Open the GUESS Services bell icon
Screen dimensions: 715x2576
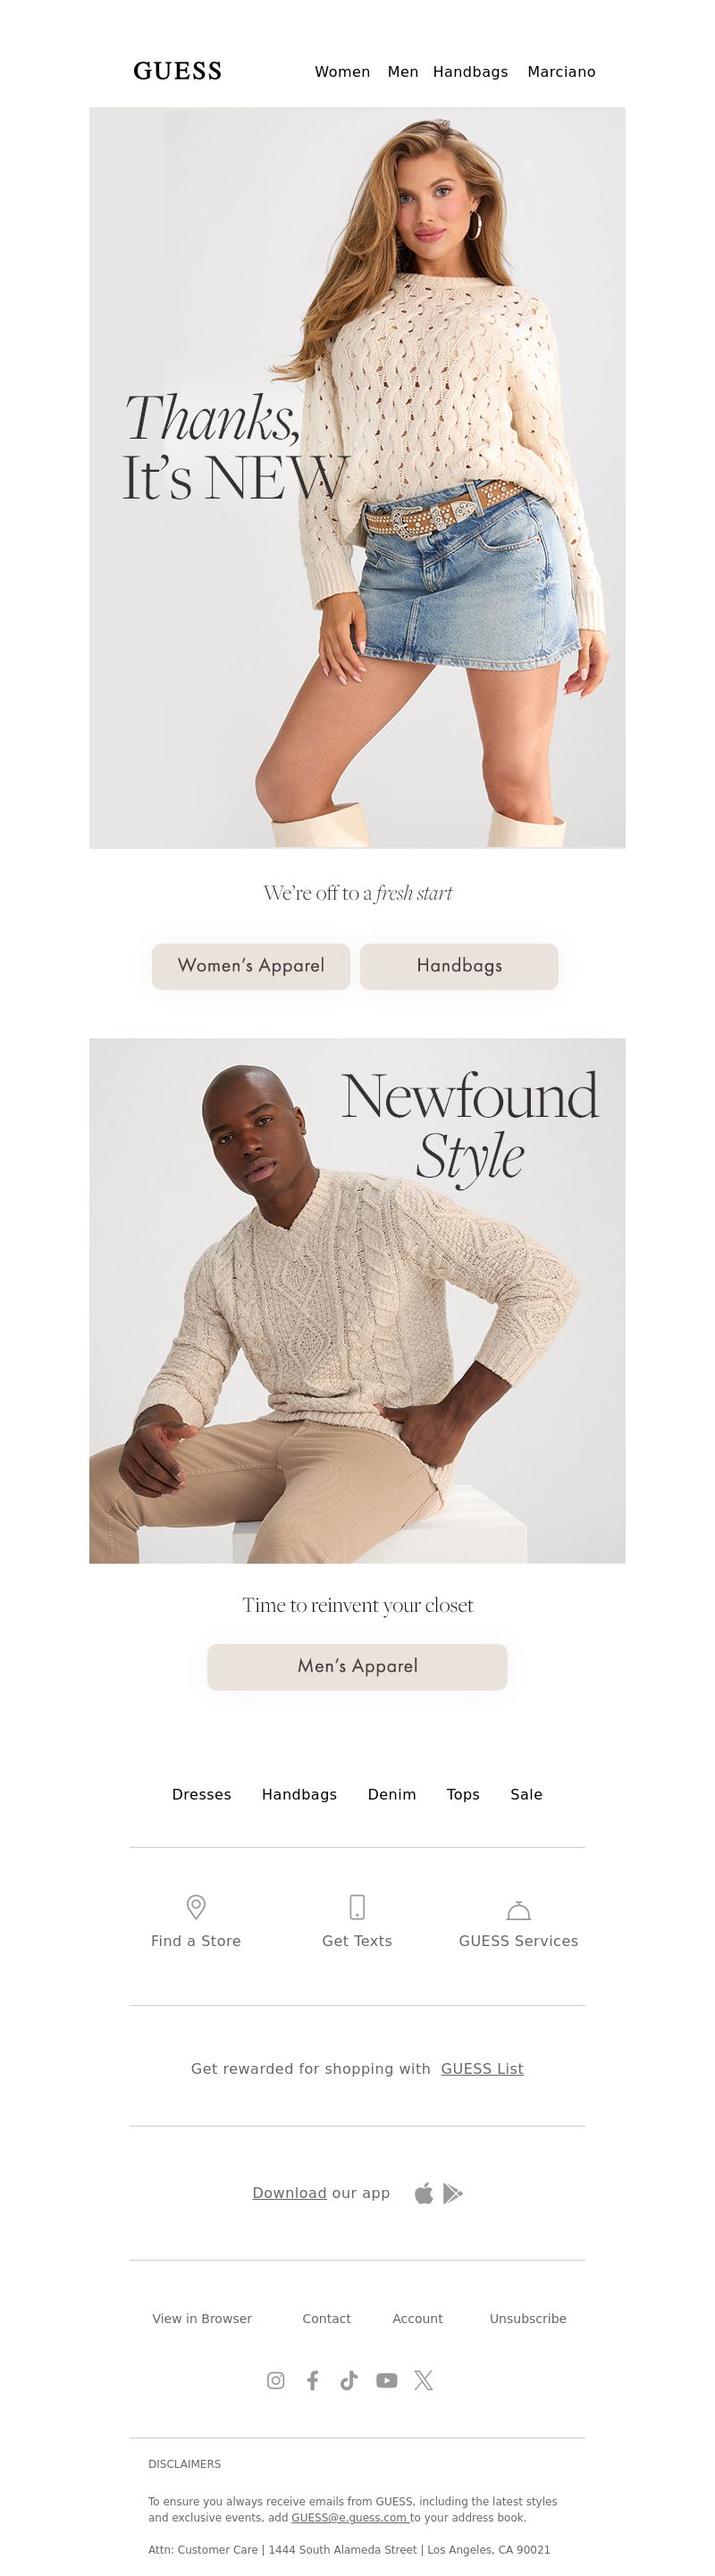point(518,1910)
